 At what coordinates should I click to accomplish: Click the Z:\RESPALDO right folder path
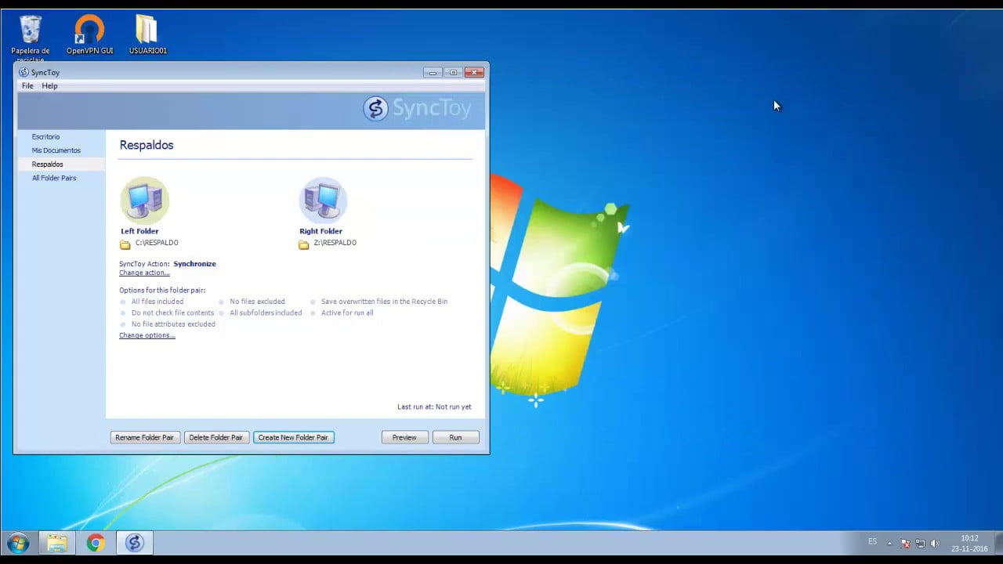point(335,243)
